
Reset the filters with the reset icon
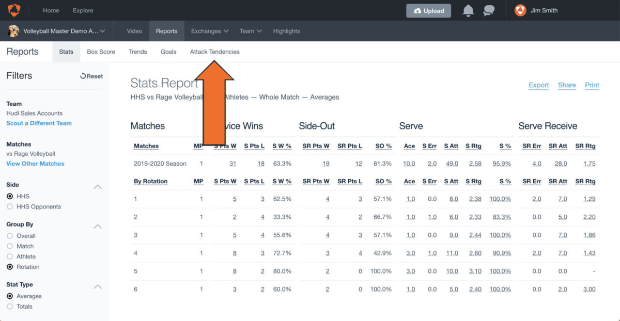click(91, 76)
